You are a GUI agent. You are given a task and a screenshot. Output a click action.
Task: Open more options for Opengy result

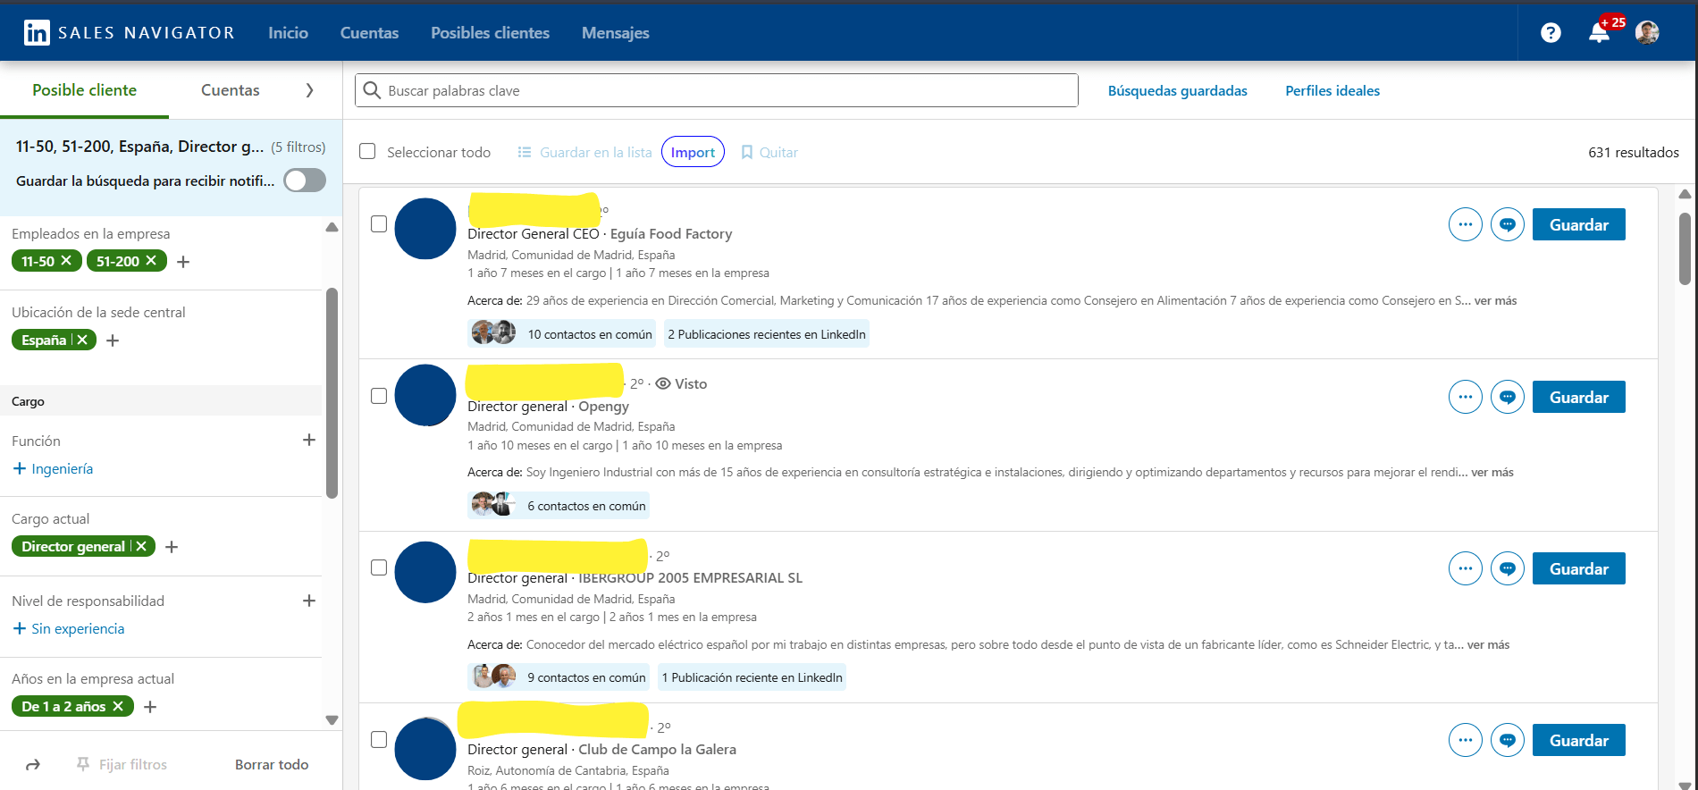[1465, 397]
